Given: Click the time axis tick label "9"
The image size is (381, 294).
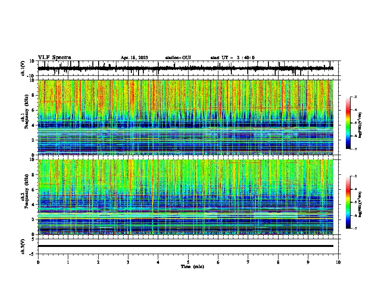Looking at the screenshot, I should 308,262.
